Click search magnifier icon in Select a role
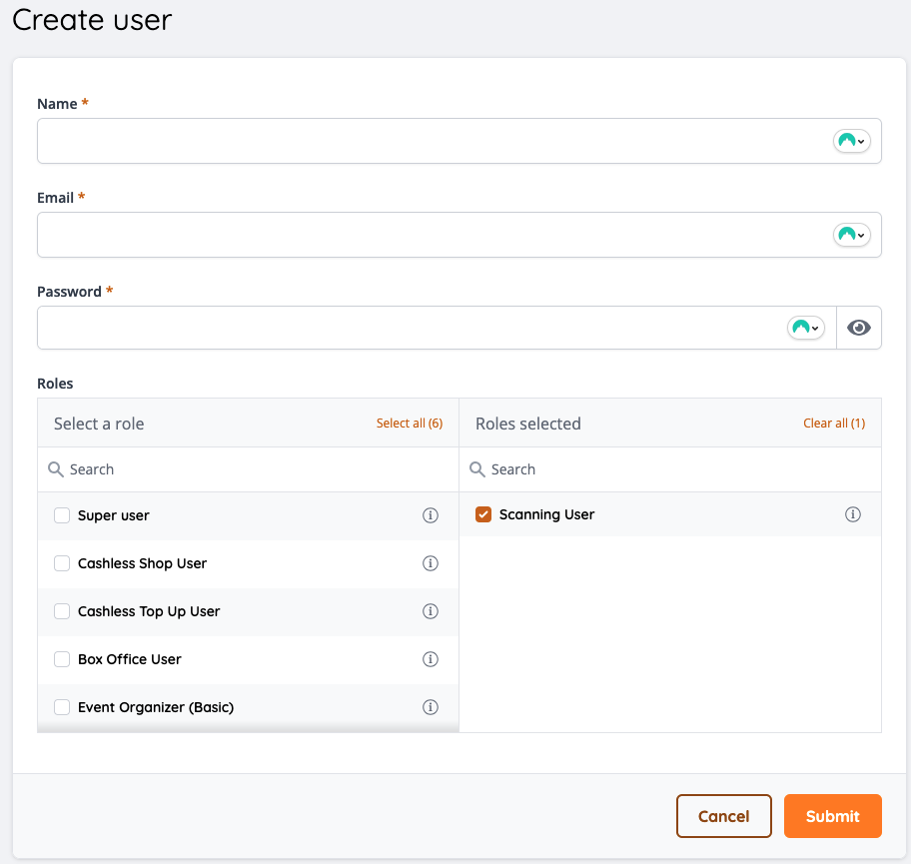Viewport: 911px width, 864px height. [x=56, y=469]
